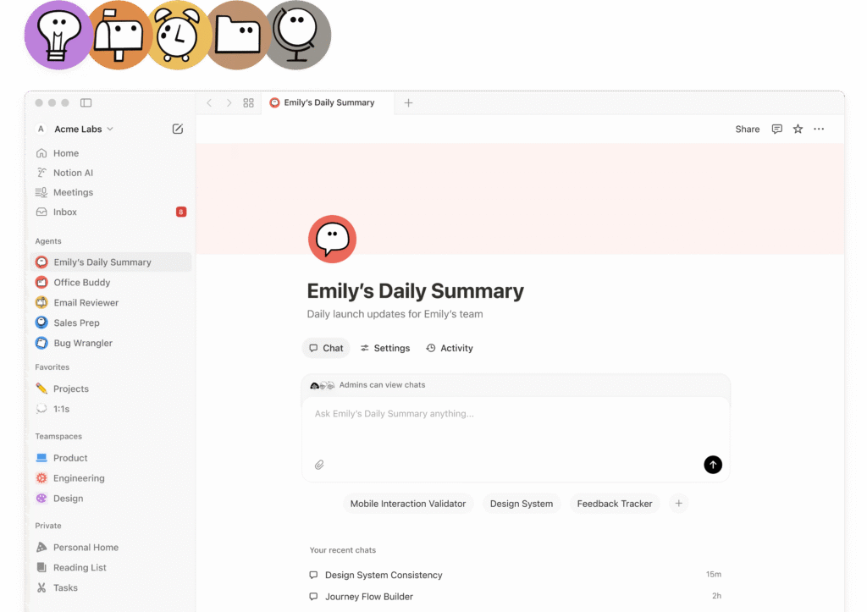Viewport: 867px width, 612px height.
Task: Toggle the sidebar panel icon
Action: (86, 102)
